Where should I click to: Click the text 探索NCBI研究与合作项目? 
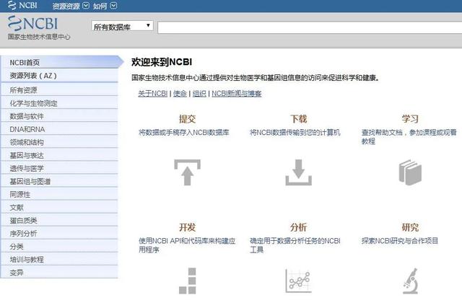point(400,241)
